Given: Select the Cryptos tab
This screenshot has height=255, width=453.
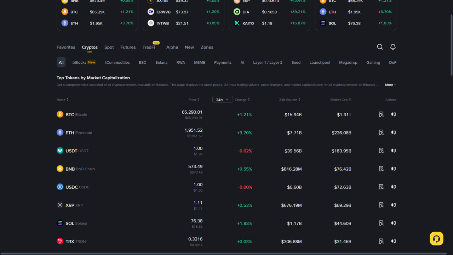Looking at the screenshot, I should coord(90,47).
